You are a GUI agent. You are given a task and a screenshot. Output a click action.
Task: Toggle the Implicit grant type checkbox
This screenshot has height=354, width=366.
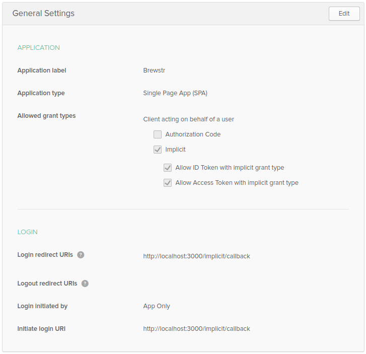(x=158, y=150)
